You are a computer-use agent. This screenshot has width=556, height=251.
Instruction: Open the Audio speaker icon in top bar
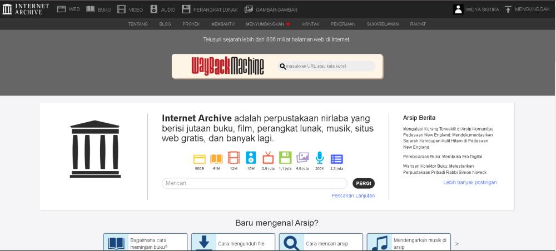153,9
